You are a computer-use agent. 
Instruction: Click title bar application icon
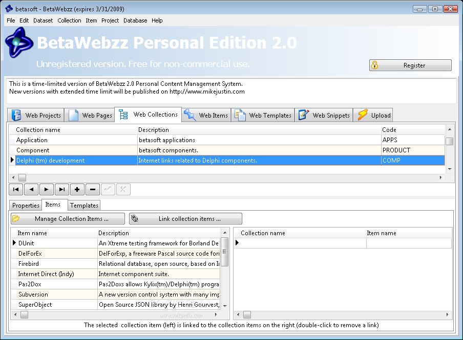9,9
